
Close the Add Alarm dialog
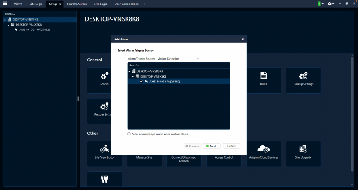(243, 39)
